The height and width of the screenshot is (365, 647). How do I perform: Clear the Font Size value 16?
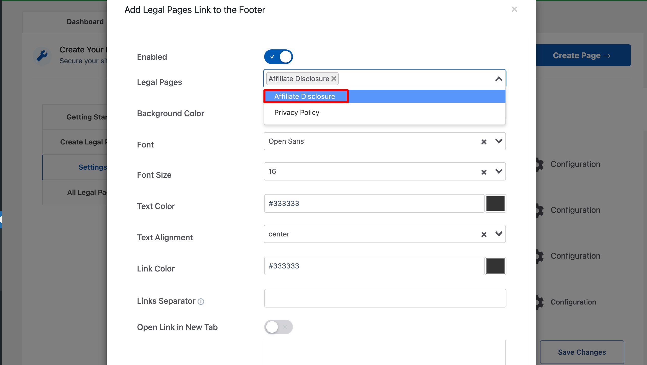coord(484,172)
